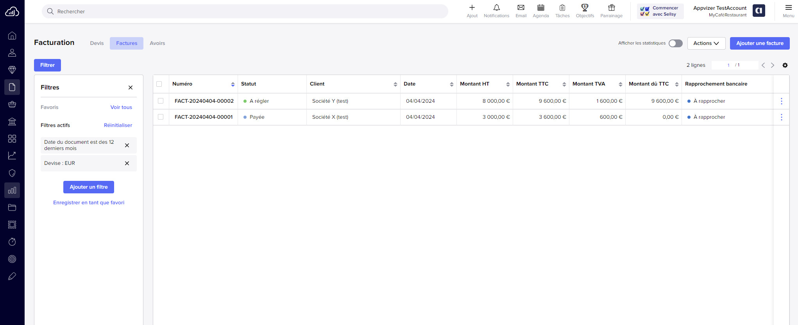Open the shopping basket icon in sidebar
798x325 pixels.
click(x=12, y=104)
